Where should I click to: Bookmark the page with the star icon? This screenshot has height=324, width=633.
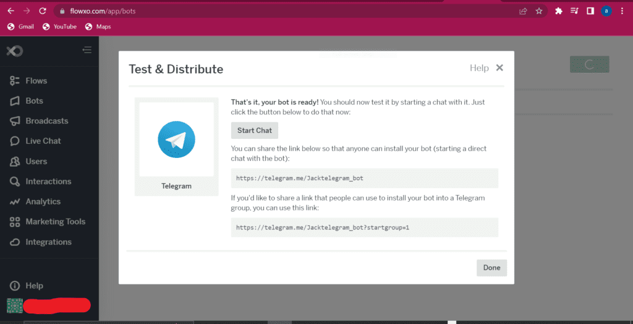point(539,11)
